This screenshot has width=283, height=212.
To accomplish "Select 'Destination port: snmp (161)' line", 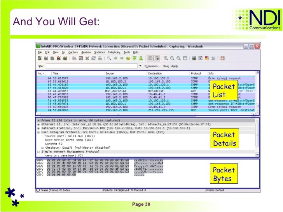I will 69,140.
